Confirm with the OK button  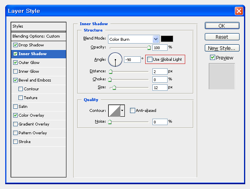[x=222, y=26]
